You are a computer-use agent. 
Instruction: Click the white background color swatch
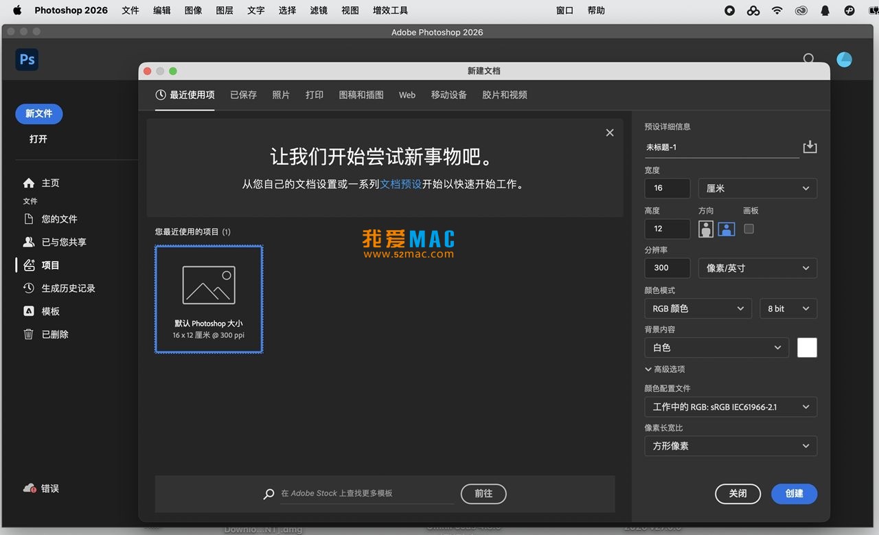coord(807,348)
